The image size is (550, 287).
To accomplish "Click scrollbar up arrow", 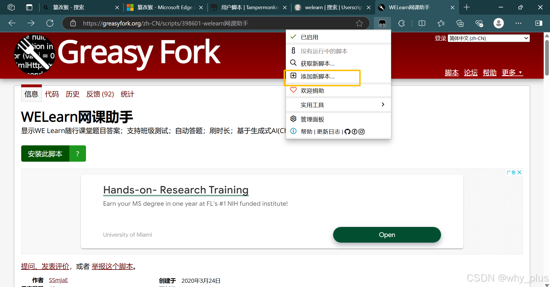I will tap(547, 36).
